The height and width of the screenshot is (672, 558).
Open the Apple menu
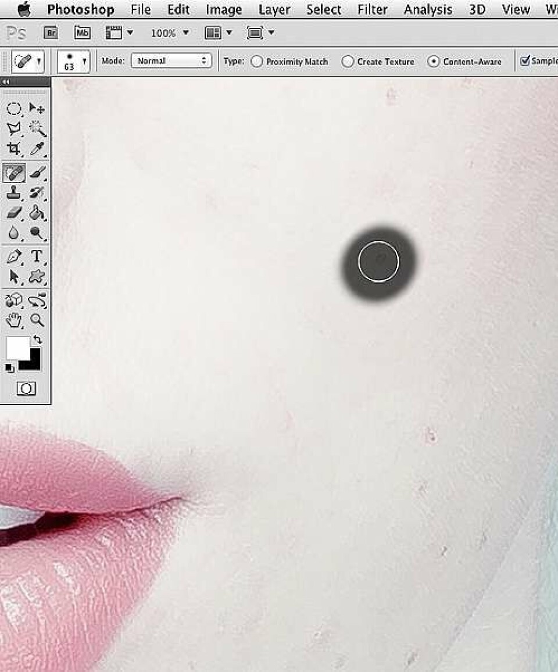click(x=24, y=9)
